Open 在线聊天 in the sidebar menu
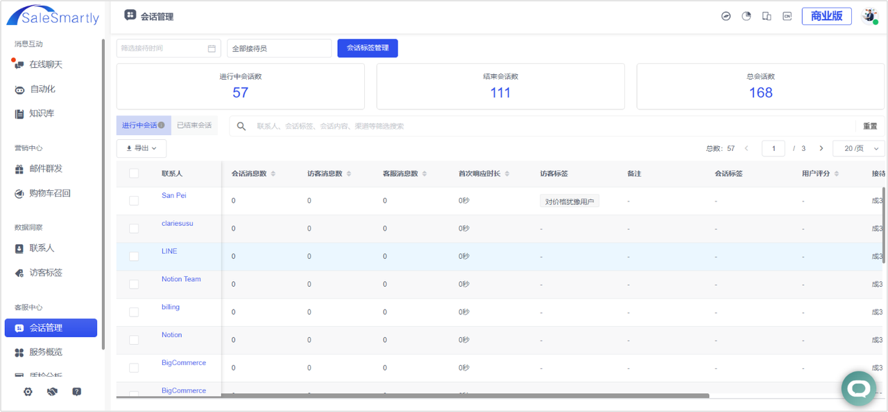This screenshot has height=412, width=888. [x=46, y=64]
